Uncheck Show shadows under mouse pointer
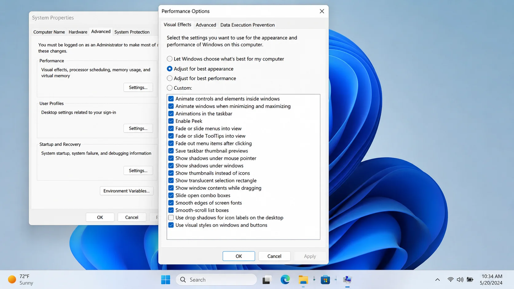This screenshot has height=289, width=514. 171,158
